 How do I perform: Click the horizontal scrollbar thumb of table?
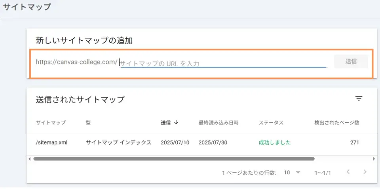[174, 159]
